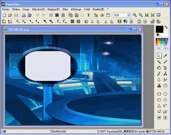171x135 pixels.
Task: Pick the Line drawing tool
Action: click(165, 62)
